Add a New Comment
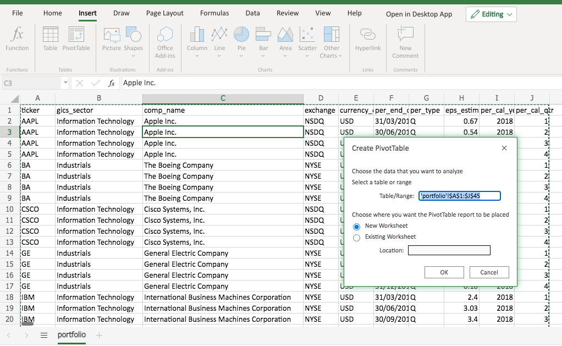Image resolution: width=562 pixels, height=346 pixels. (405, 42)
